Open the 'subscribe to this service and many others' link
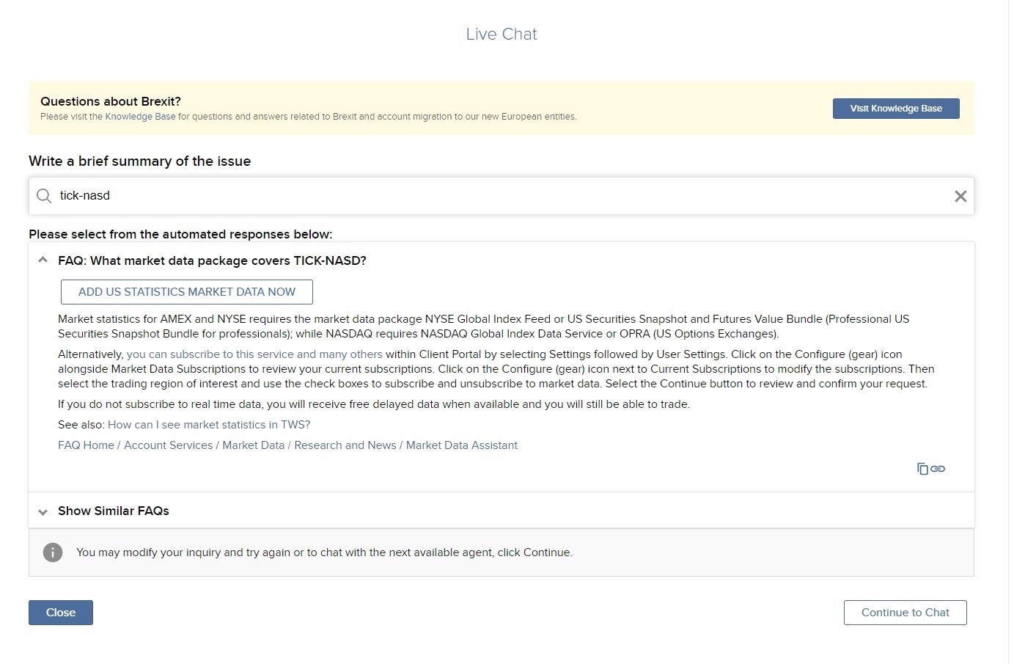1014x664 pixels. (x=254, y=354)
